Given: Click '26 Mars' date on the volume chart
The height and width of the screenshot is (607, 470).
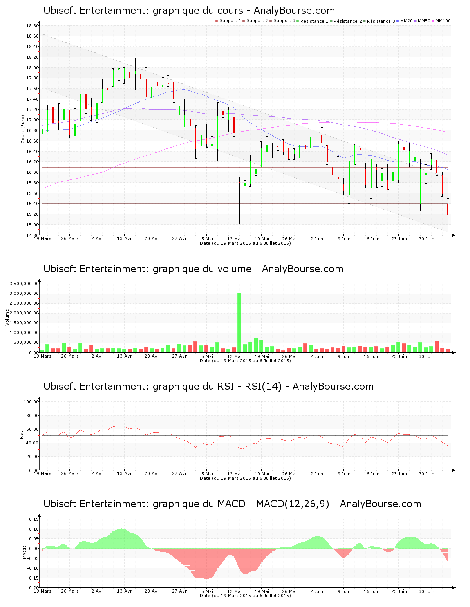Looking at the screenshot, I should (70, 356).
